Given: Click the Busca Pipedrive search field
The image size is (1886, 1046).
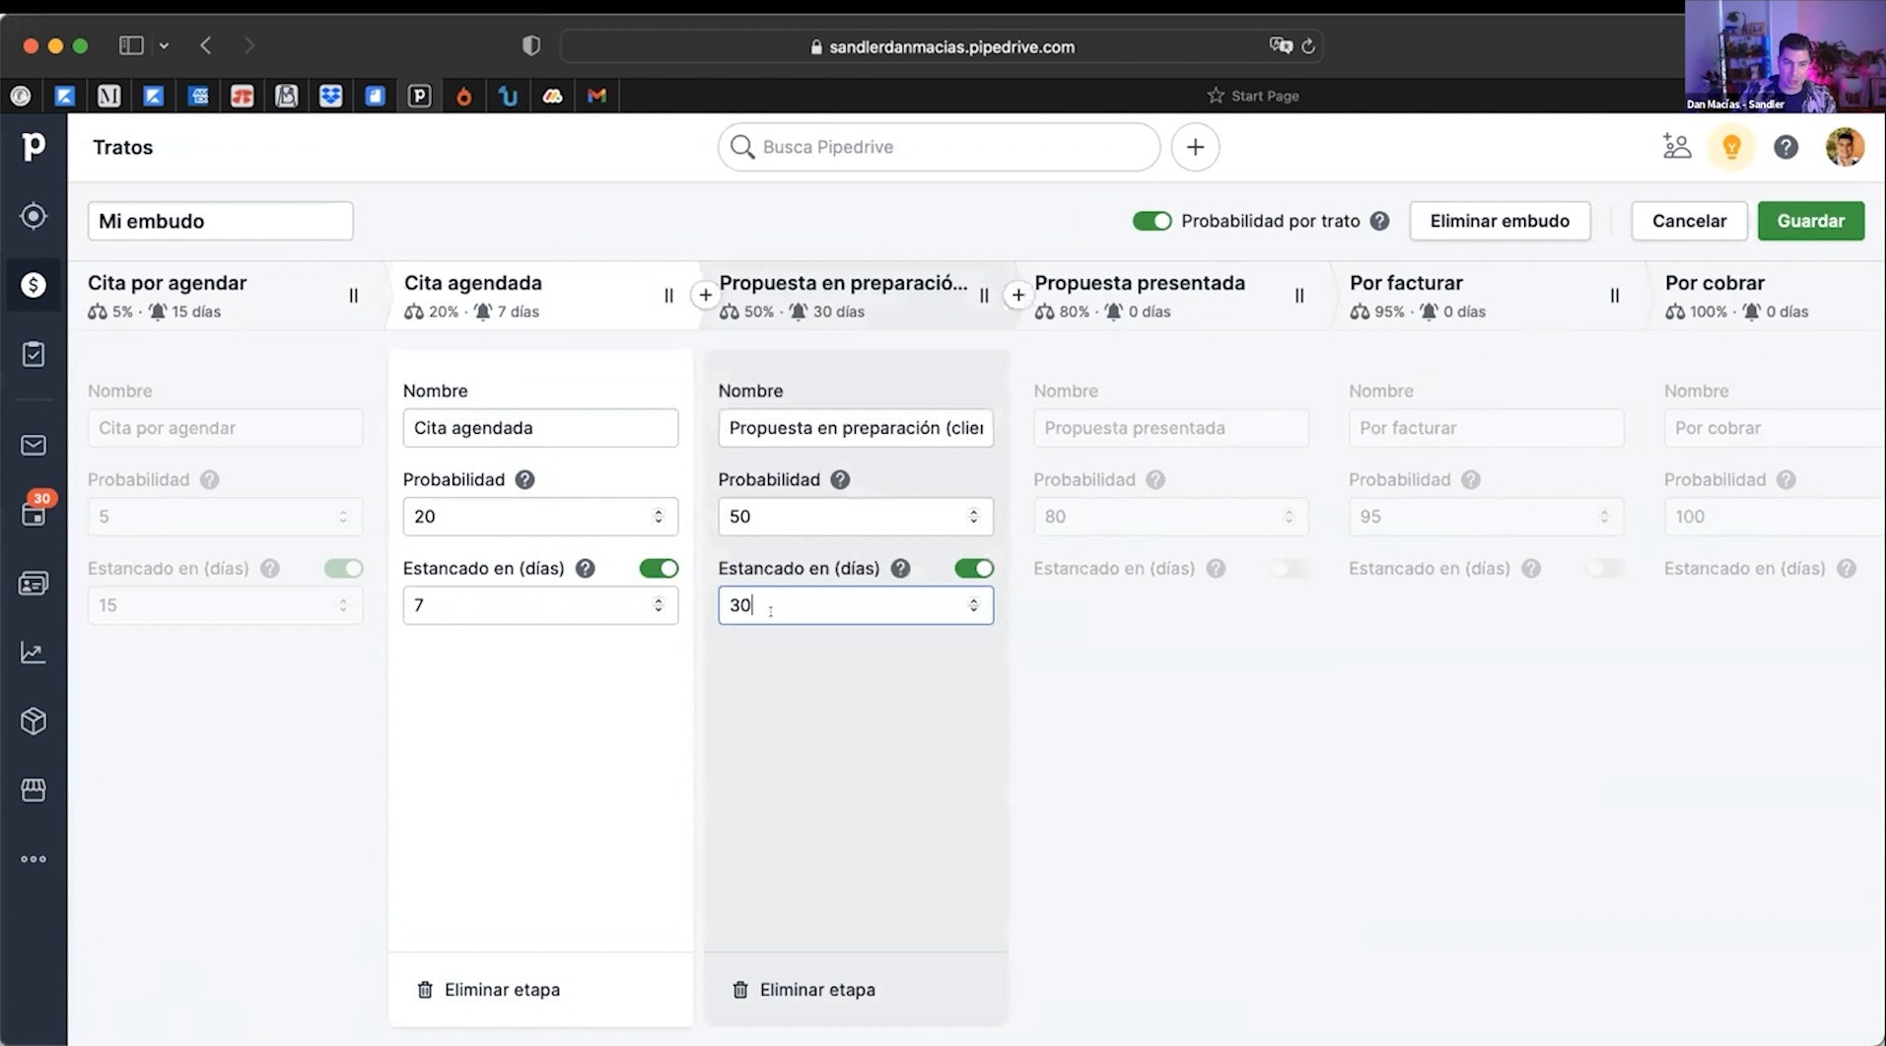Looking at the screenshot, I should (x=939, y=147).
